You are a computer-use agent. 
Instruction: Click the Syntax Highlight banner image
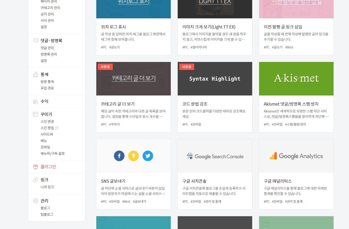[x=215, y=79]
